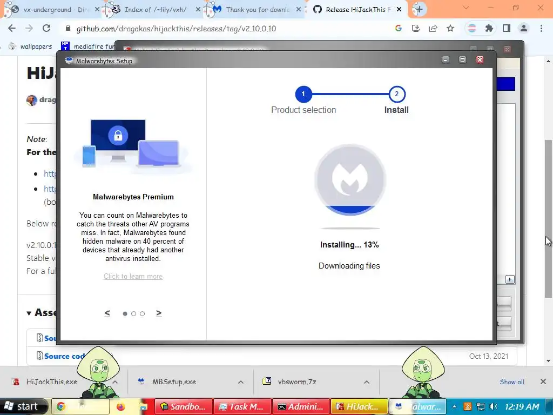
Task: Open Chrome three-dot menu
Action: coord(541,28)
